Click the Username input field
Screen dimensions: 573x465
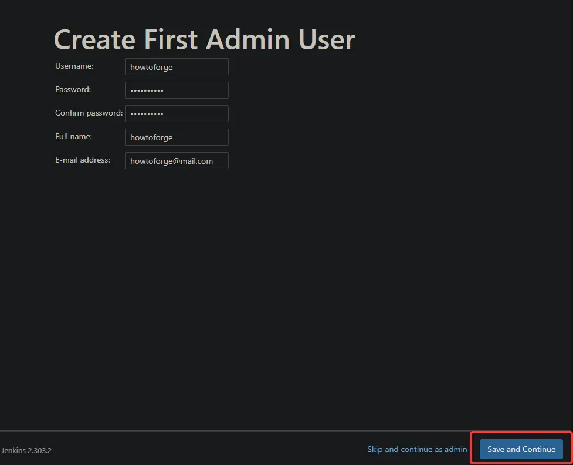[177, 66]
